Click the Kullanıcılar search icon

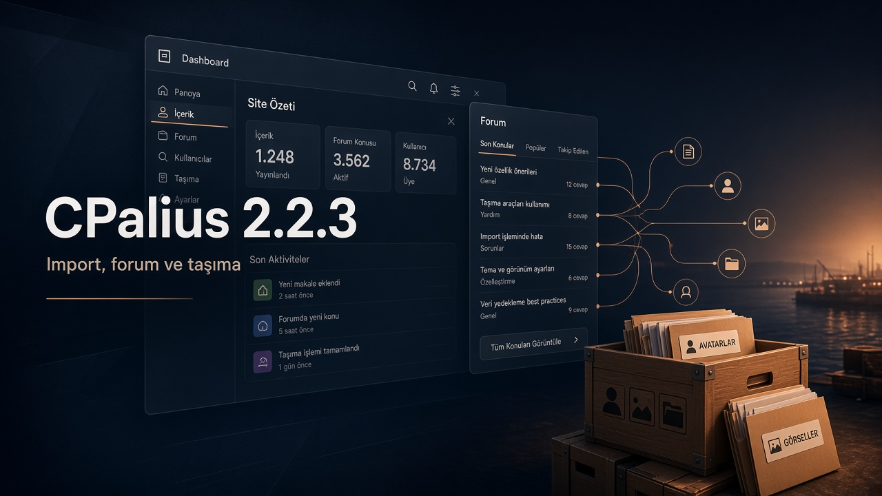[x=163, y=156]
